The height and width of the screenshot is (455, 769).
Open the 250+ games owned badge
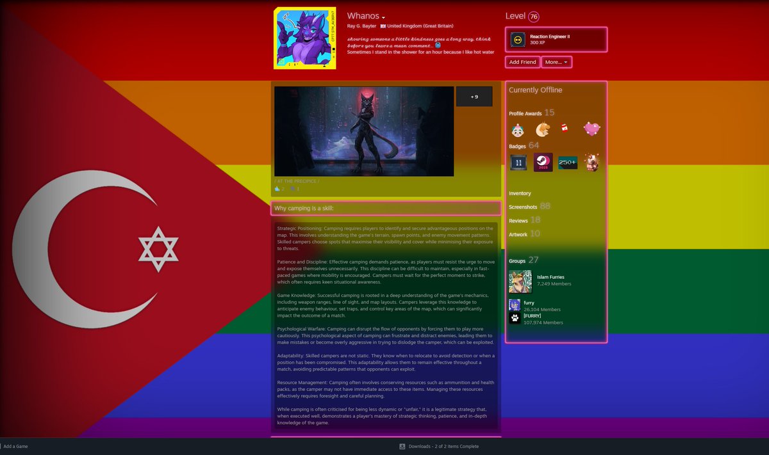[567, 163]
